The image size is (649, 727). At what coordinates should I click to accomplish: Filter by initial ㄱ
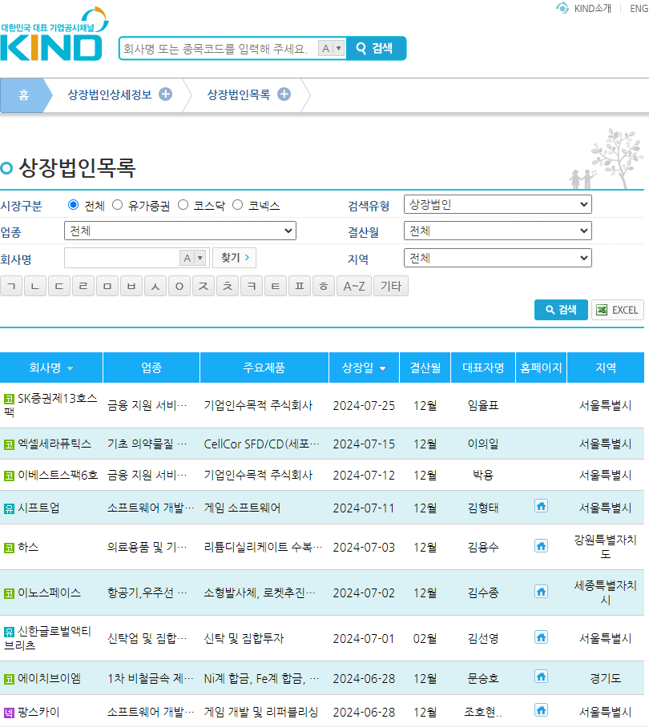pyautogui.click(x=11, y=286)
